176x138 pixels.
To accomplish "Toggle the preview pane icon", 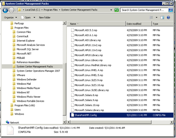I will pyautogui.click(x=162, y=17).
